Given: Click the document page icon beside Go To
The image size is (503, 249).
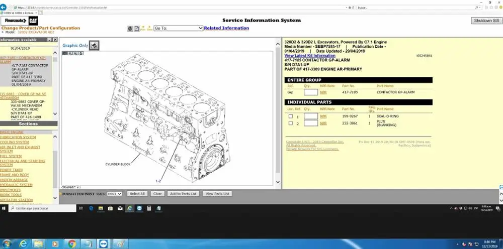Looking at the screenshot, I should coord(137,29).
